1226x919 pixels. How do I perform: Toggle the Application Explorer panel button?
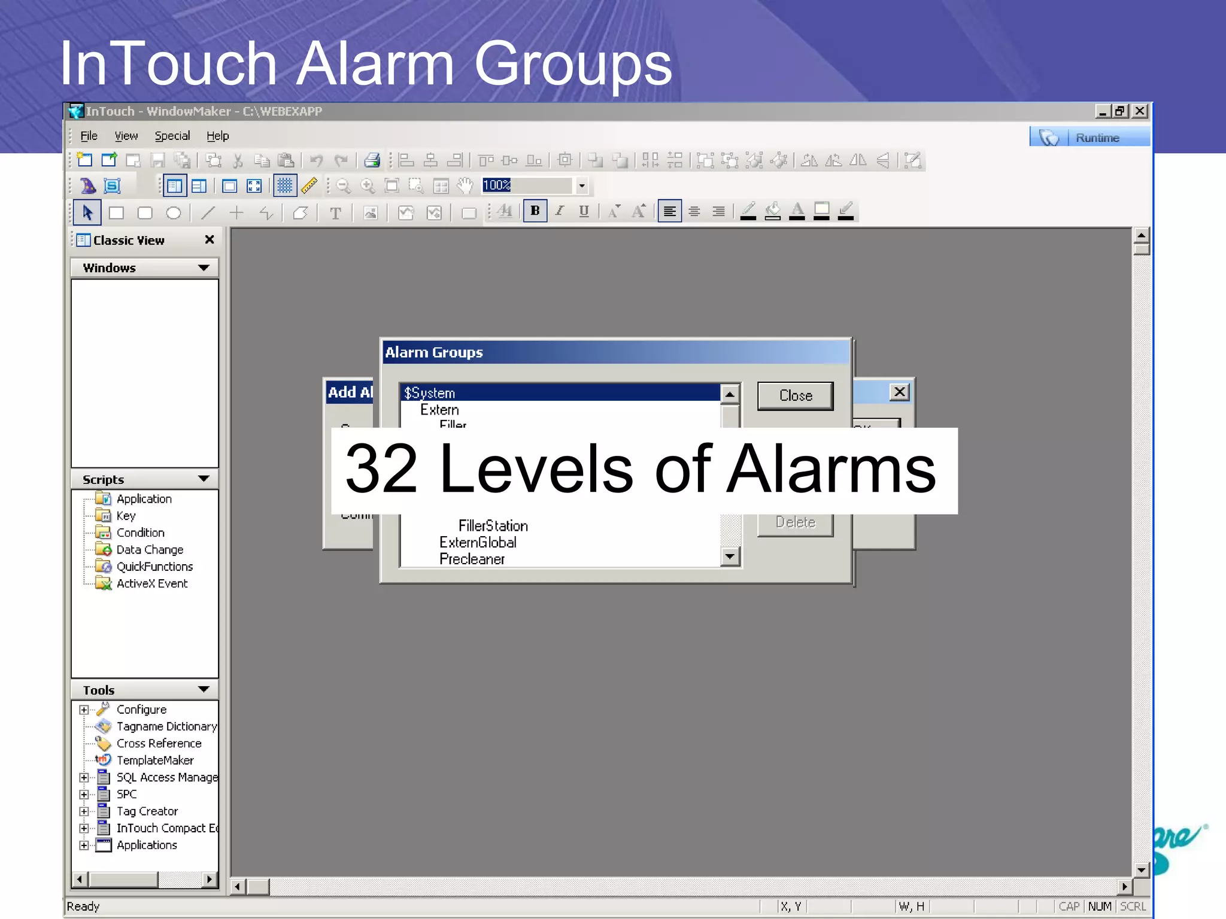(174, 186)
